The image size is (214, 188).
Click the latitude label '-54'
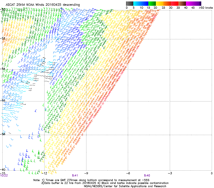pos(3,69)
